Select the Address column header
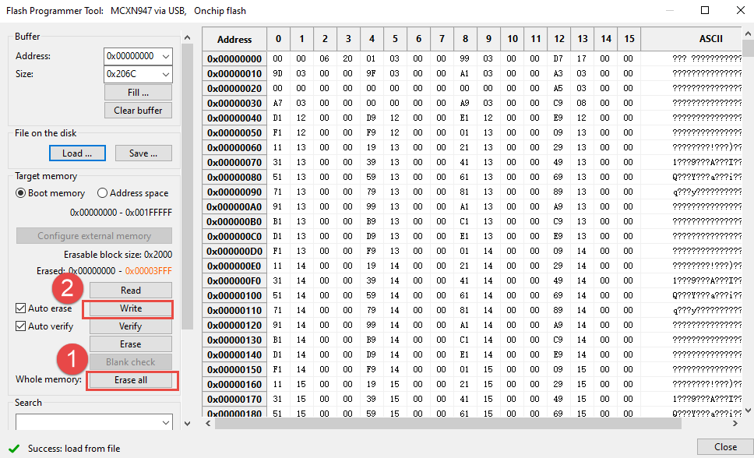This screenshot has width=754, height=458. click(234, 39)
